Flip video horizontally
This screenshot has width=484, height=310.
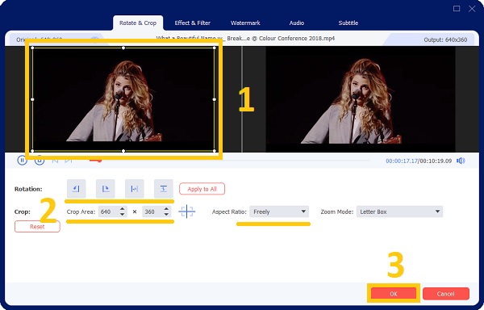point(134,189)
